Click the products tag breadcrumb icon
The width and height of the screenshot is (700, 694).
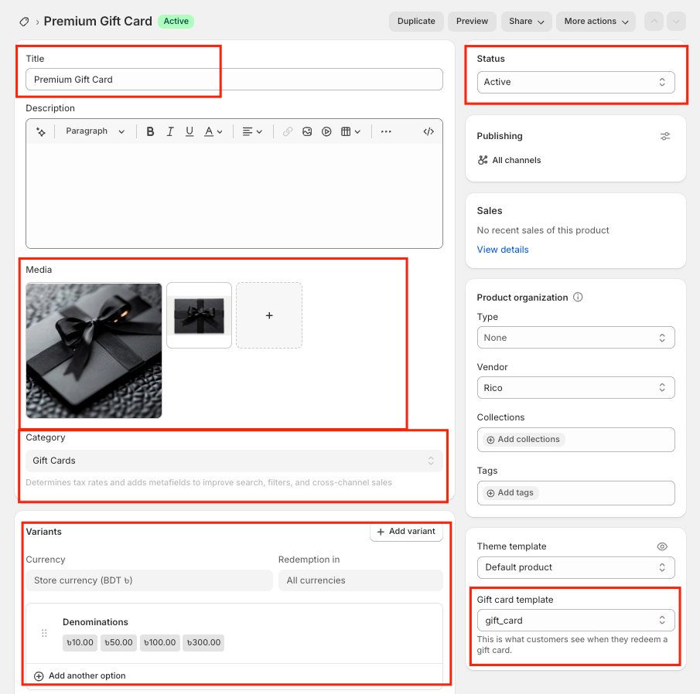(x=24, y=22)
